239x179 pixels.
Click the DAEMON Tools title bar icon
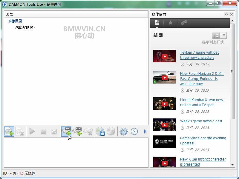[x=5, y=4]
